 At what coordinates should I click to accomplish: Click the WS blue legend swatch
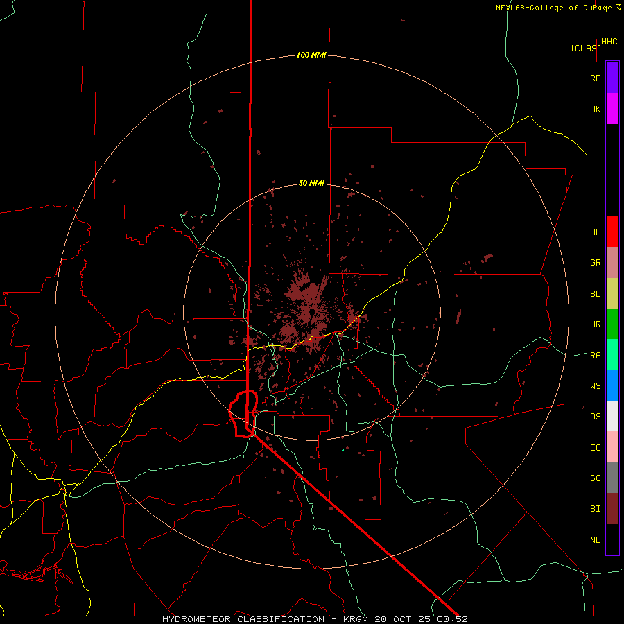point(612,385)
